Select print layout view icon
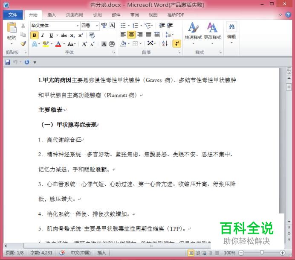This screenshot has width=295, height=260. (x=191, y=253)
